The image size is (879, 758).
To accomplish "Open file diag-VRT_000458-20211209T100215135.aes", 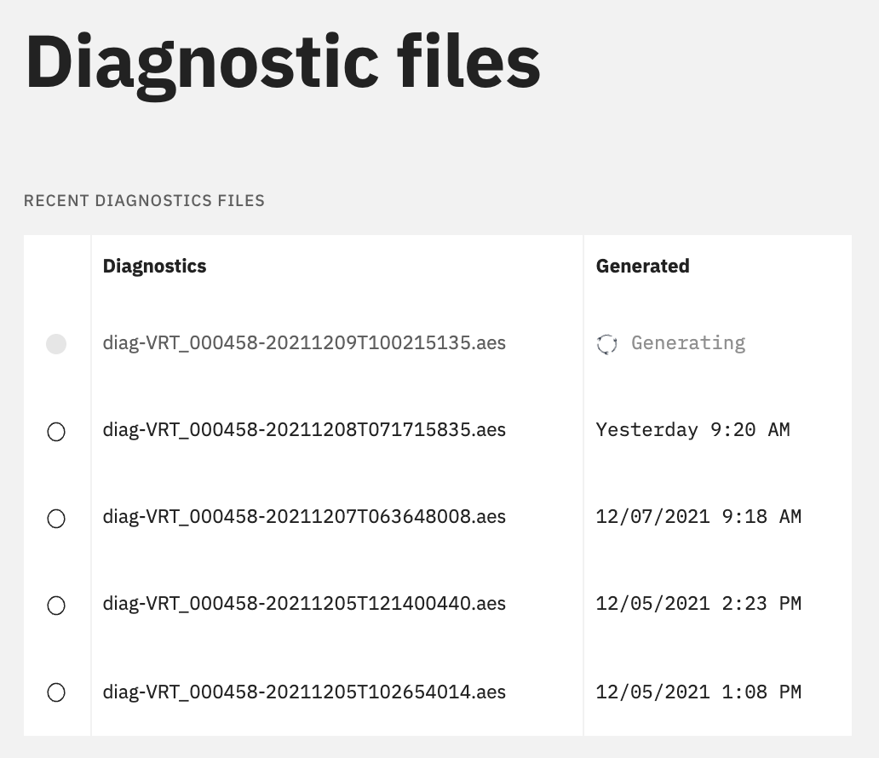I will (304, 343).
